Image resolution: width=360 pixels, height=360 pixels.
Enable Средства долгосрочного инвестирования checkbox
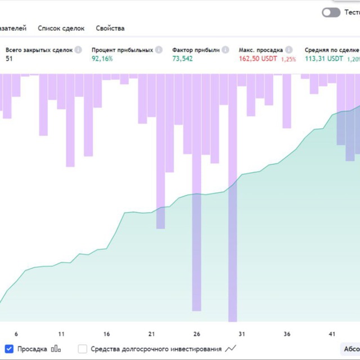[83, 349]
